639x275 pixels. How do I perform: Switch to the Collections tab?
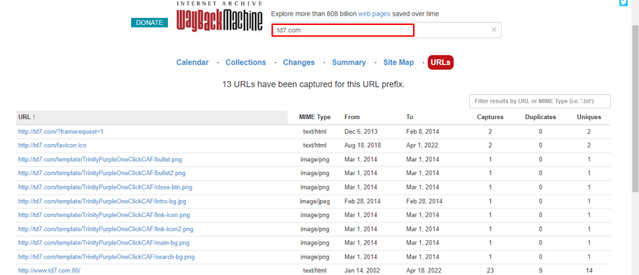(x=246, y=62)
